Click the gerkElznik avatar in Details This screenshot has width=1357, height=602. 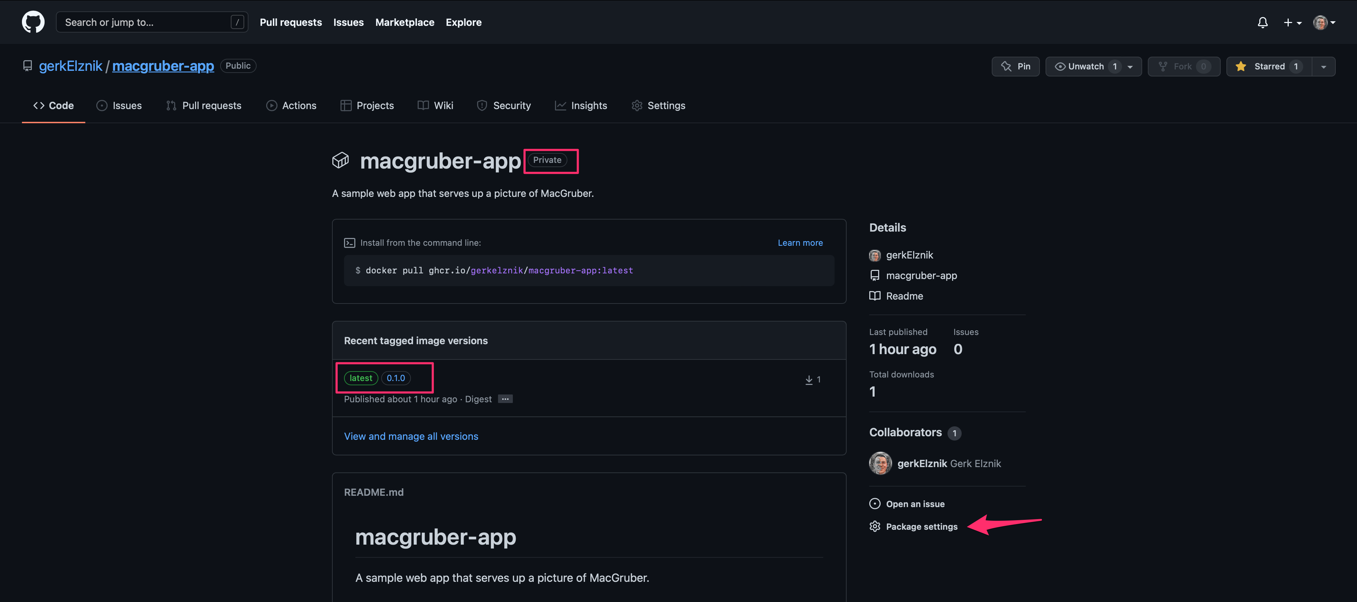(875, 255)
